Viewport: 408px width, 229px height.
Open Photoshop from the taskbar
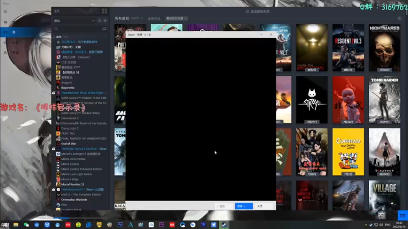click(120, 224)
